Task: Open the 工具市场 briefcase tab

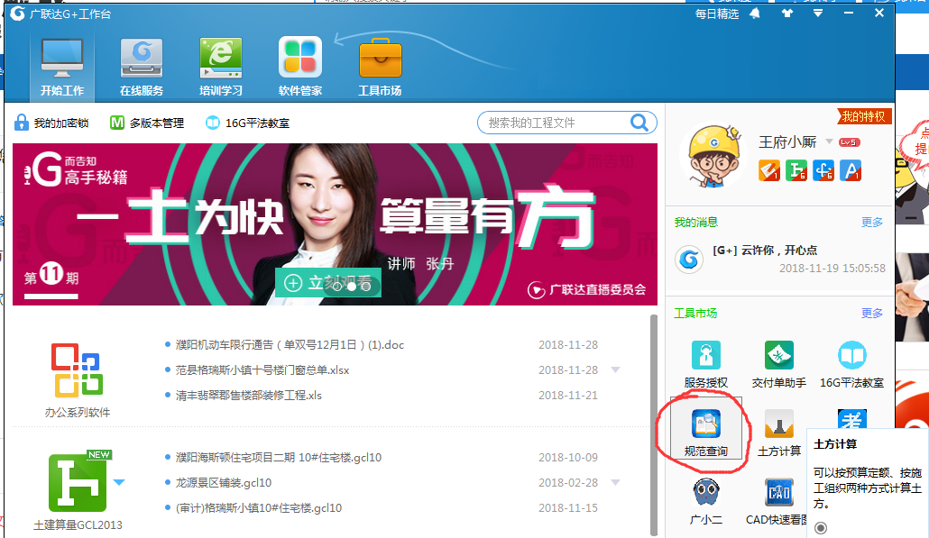Action: [x=380, y=68]
